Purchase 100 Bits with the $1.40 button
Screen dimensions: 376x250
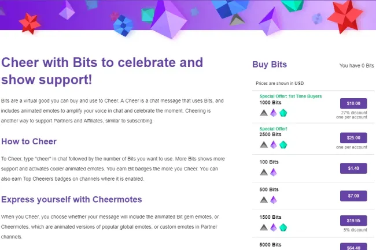(353, 167)
